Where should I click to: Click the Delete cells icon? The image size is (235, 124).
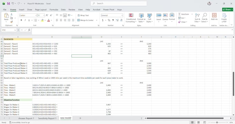165,15
